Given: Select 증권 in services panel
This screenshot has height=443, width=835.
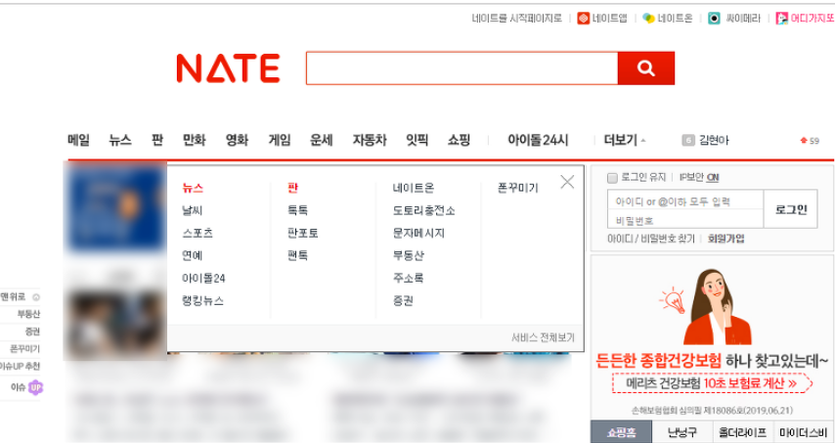Looking at the screenshot, I should 403,301.
